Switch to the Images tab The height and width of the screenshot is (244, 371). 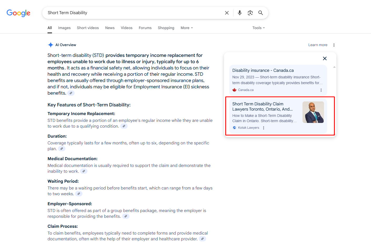tap(64, 28)
